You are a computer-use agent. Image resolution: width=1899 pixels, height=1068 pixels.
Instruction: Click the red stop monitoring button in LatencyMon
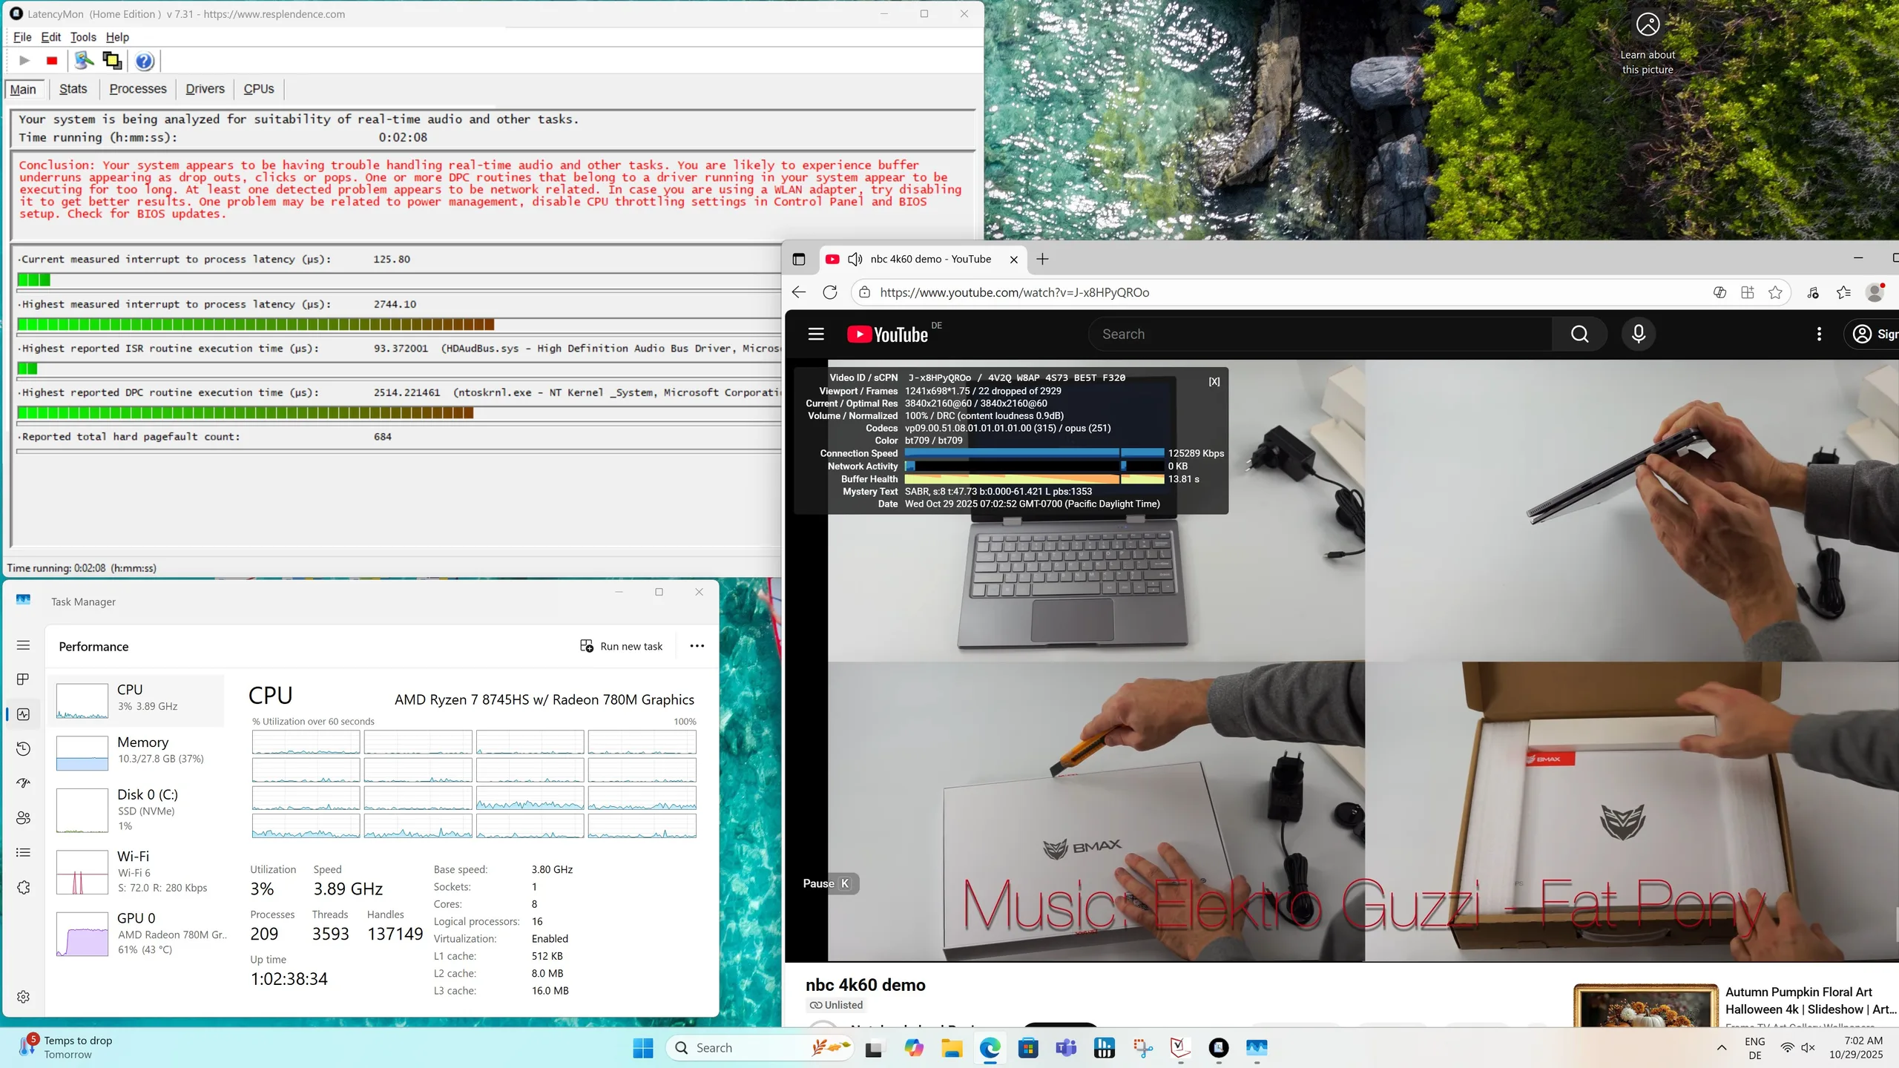pyautogui.click(x=52, y=61)
